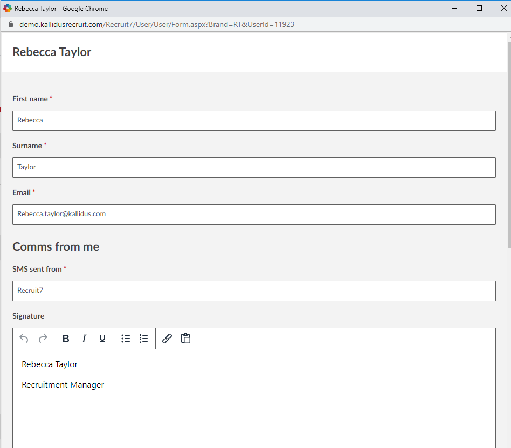The width and height of the screenshot is (511, 448).
Task: Undo the last signature edit
Action: coord(24,339)
